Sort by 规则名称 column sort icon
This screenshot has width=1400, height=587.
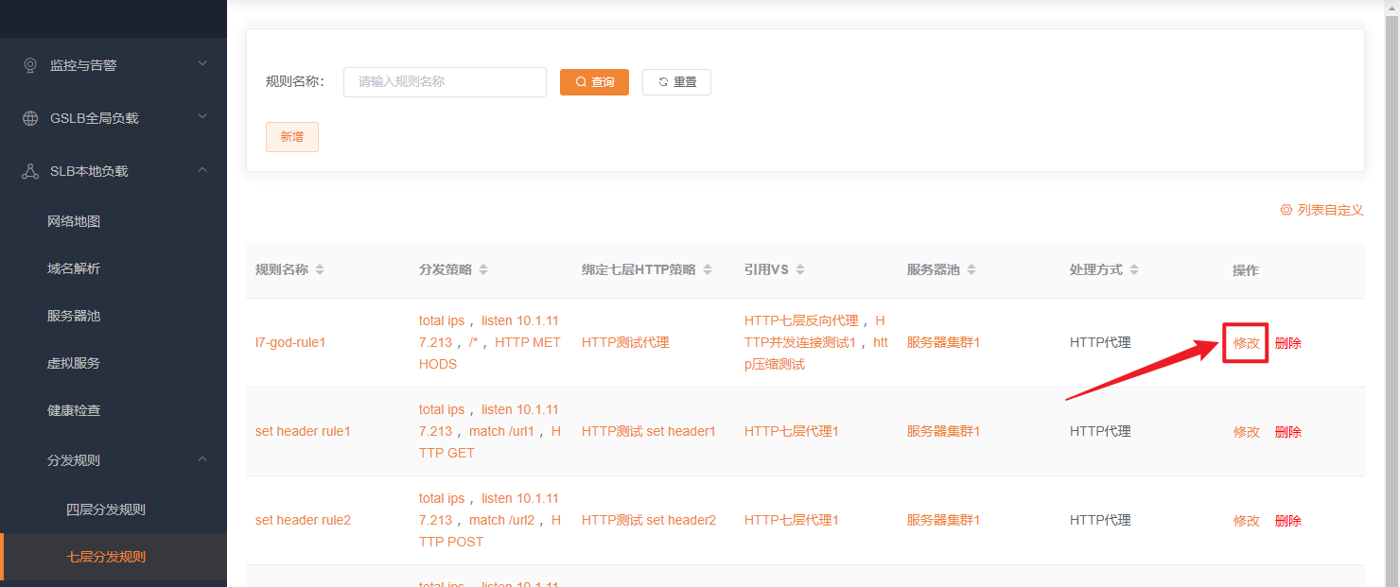(x=320, y=270)
